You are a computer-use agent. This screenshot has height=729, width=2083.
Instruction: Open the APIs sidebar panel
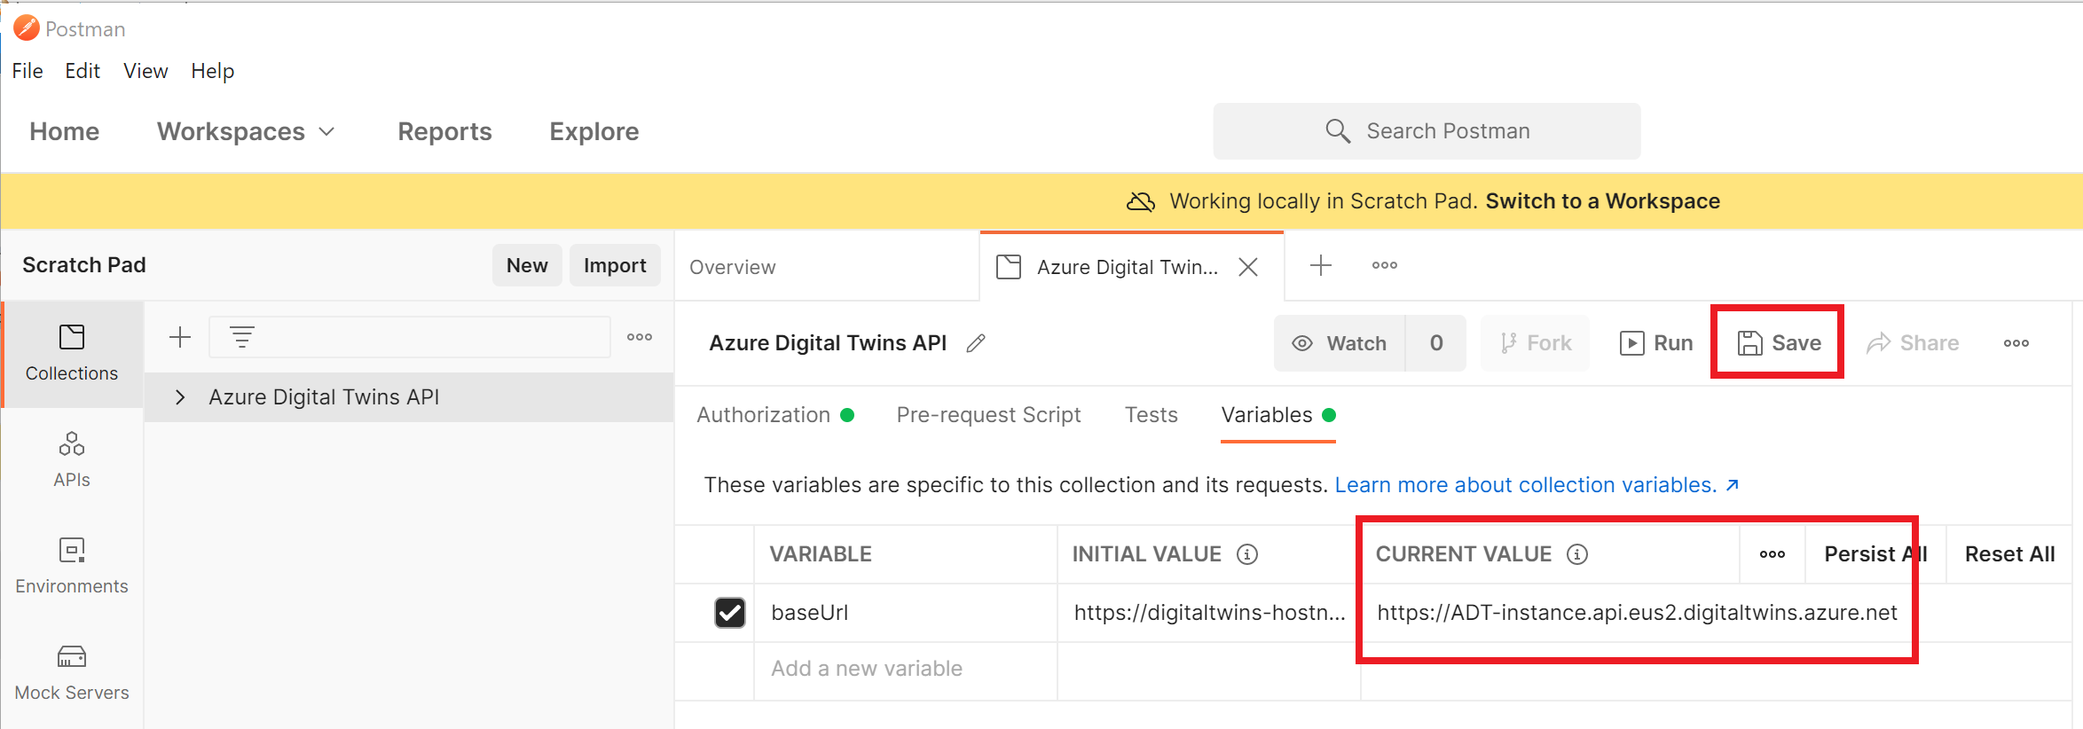click(x=72, y=460)
